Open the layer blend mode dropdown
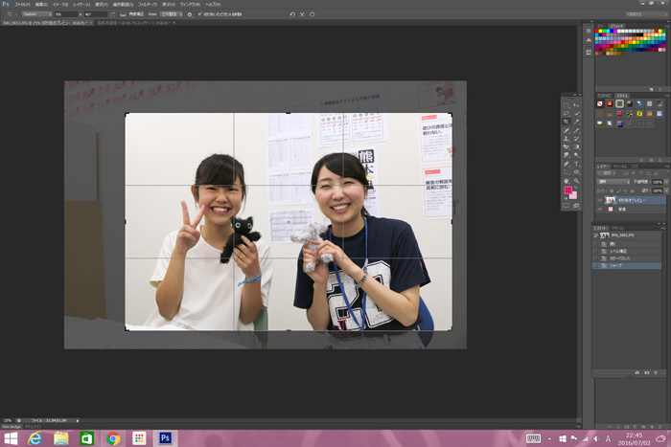671x447 pixels. (613, 180)
